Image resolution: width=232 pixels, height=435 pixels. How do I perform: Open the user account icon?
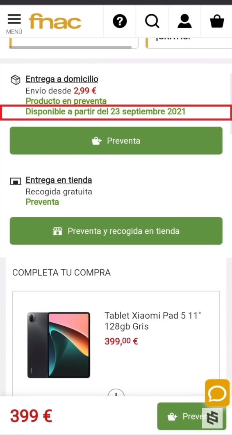184,21
